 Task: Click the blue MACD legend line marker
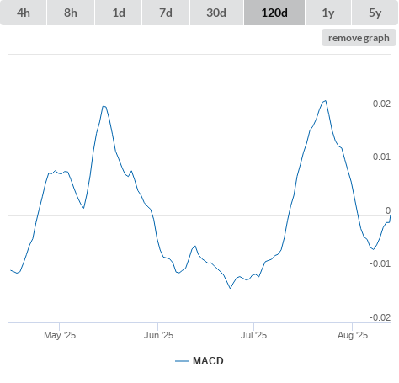[182, 361]
